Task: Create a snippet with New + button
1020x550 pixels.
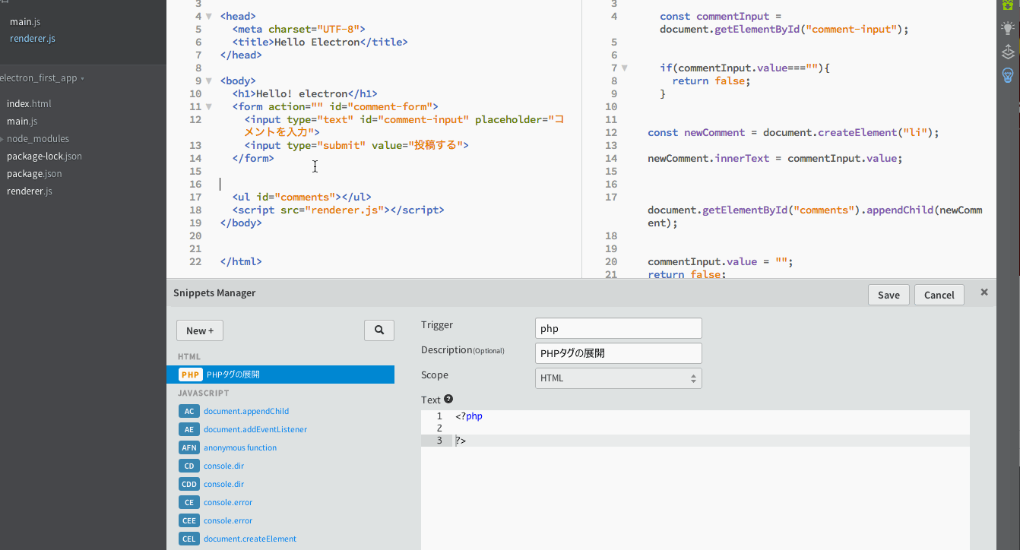Action: pyautogui.click(x=200, y=330)
